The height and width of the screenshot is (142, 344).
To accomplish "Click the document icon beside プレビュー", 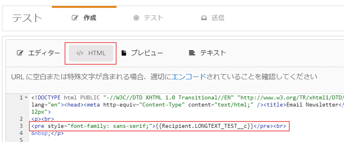I will (124, 53).
